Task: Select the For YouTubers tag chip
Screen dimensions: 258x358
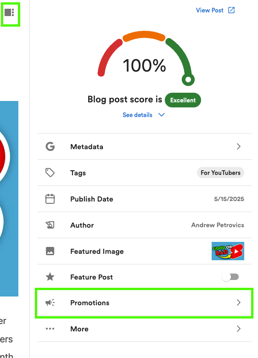Action: (x=220, y=173)
